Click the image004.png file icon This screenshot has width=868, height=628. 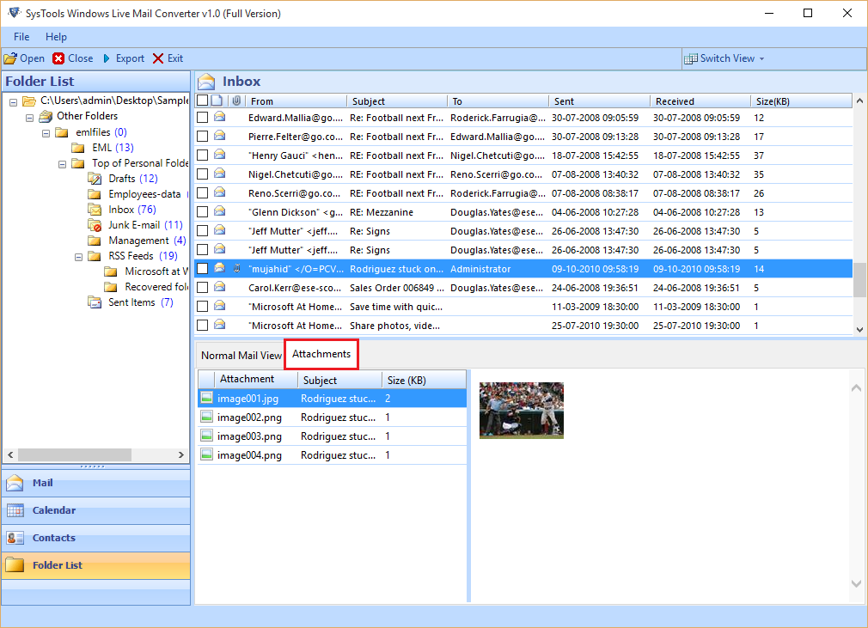(x=206, y=454)
